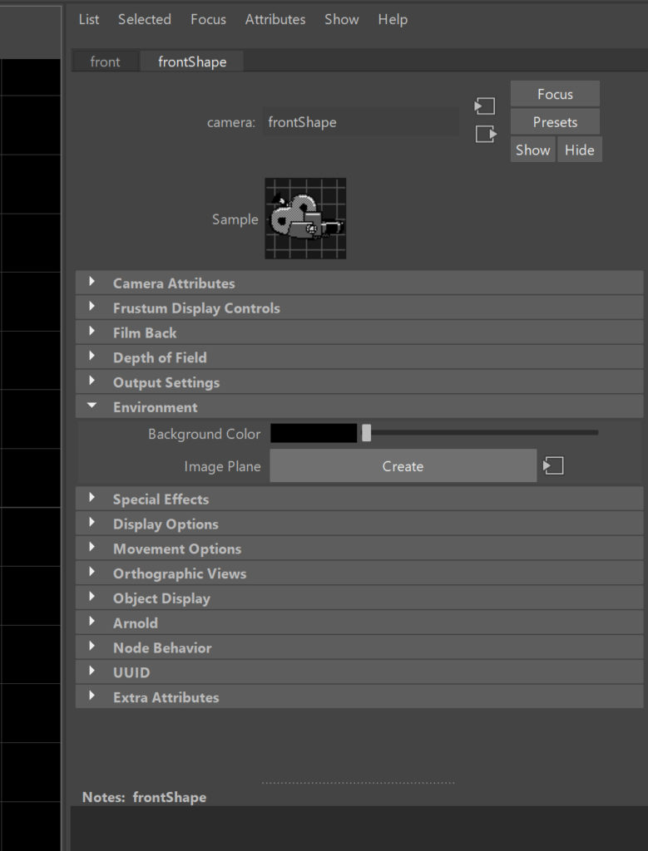The image size is (648, 851).
Task: Open the Selected menu
Action: tap(145, 20)
